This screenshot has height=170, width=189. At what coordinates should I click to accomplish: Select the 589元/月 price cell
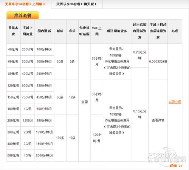point(13,155)
